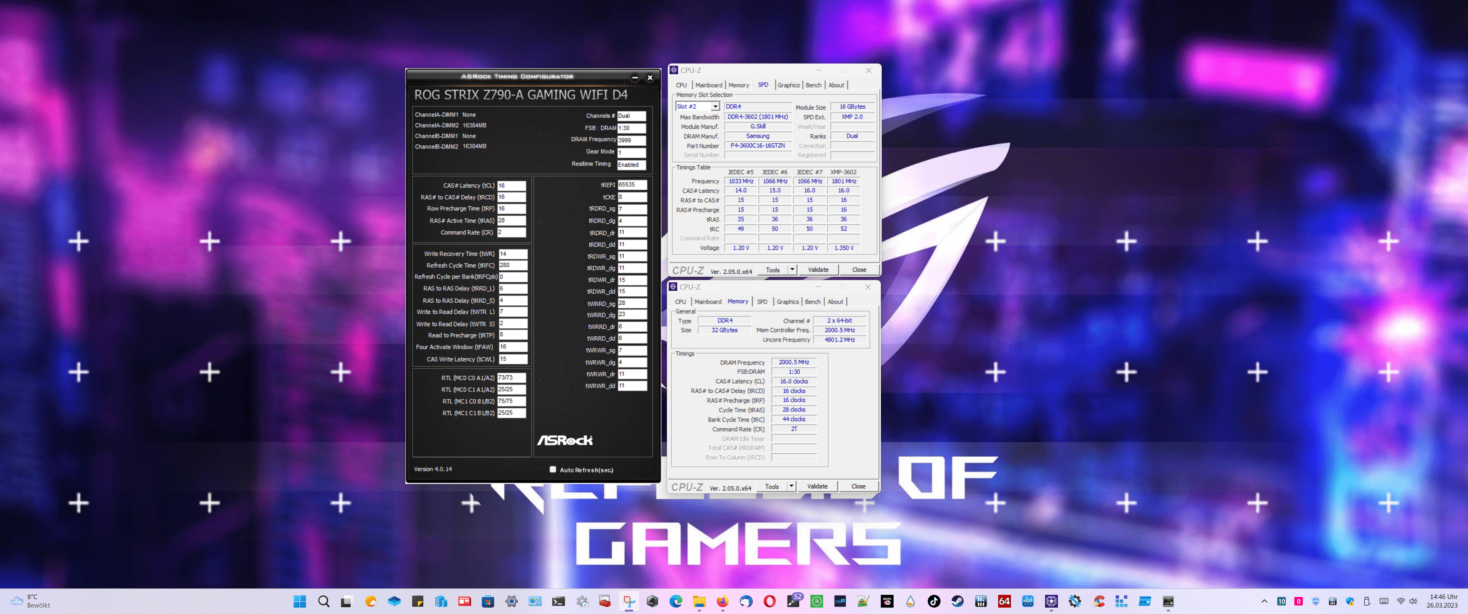The width and height of the screenshot is (1468, 614).
Task: Click RTL (MC0 C0 A1/A2) field 73/73
Action: (511, 378)
